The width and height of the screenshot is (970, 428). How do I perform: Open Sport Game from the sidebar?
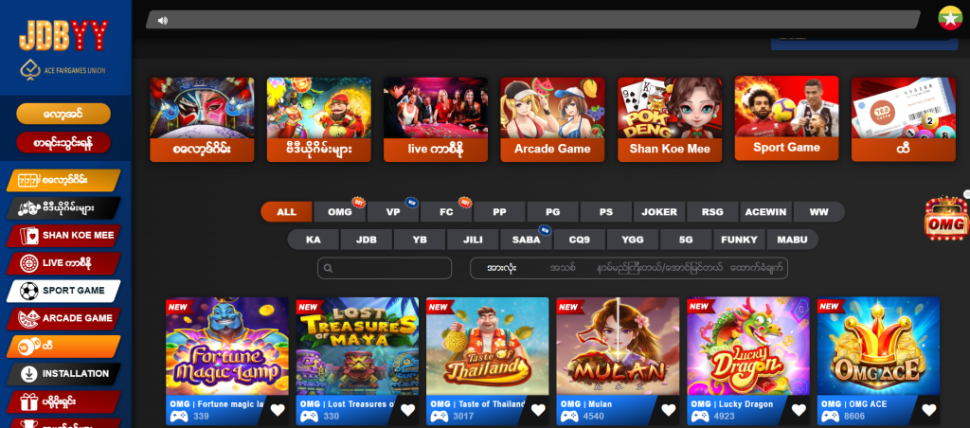pos(63,291)
